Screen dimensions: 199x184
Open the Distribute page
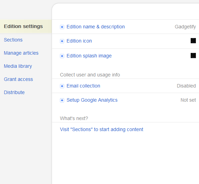(14, 92)
